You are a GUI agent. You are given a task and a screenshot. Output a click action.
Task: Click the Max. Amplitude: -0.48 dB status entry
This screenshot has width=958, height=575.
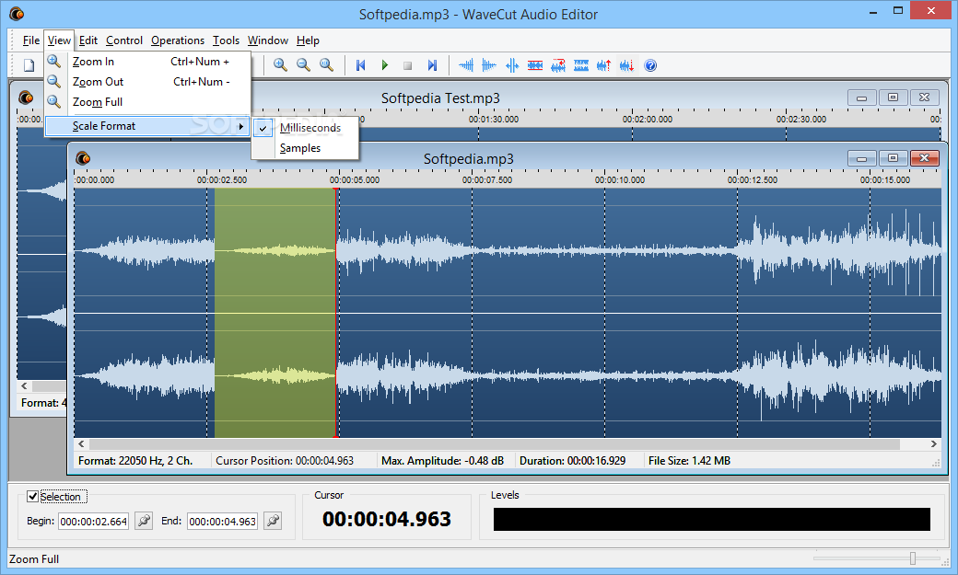(x=442, y=461)
